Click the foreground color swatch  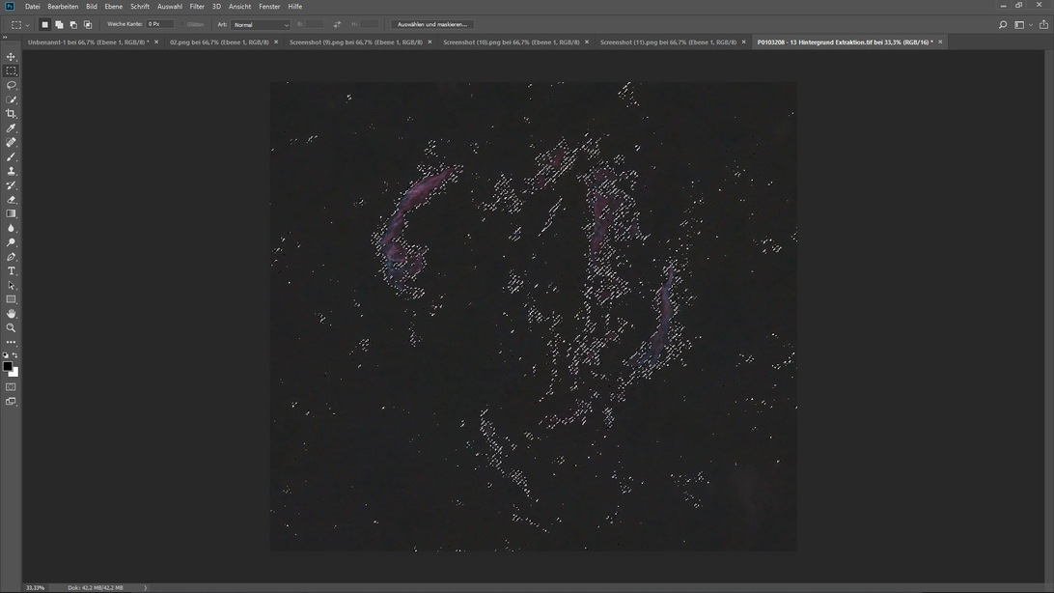click(8, 366)
